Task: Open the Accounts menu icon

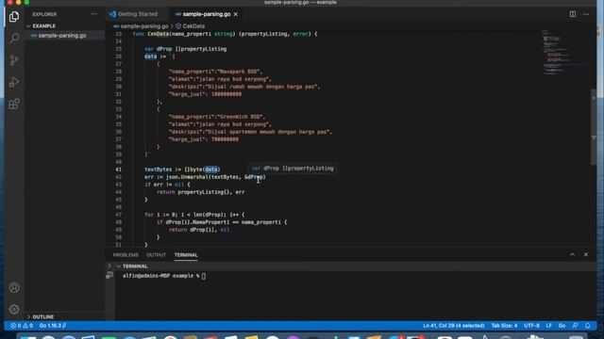Action: pos(14,287)
